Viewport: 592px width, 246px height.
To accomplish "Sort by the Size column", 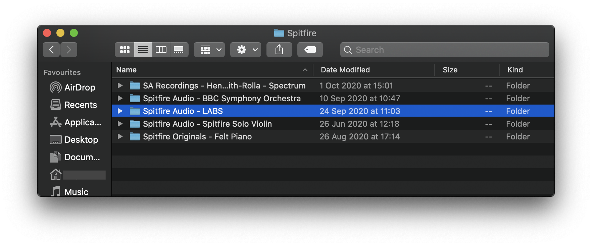I will 467,70.
